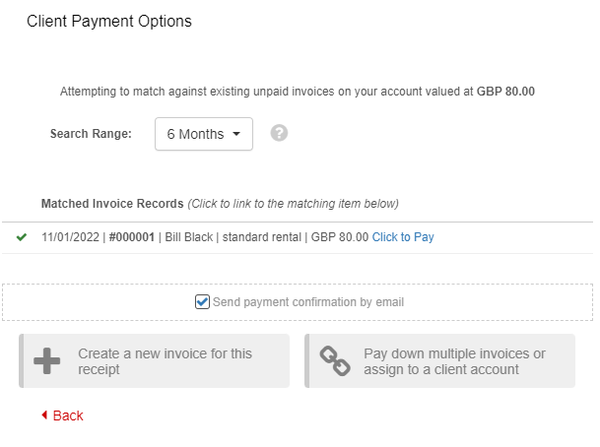This screenshot has width=600, height=447.
Task: Click the red Back arrow icon
Action: pos(44,415)
